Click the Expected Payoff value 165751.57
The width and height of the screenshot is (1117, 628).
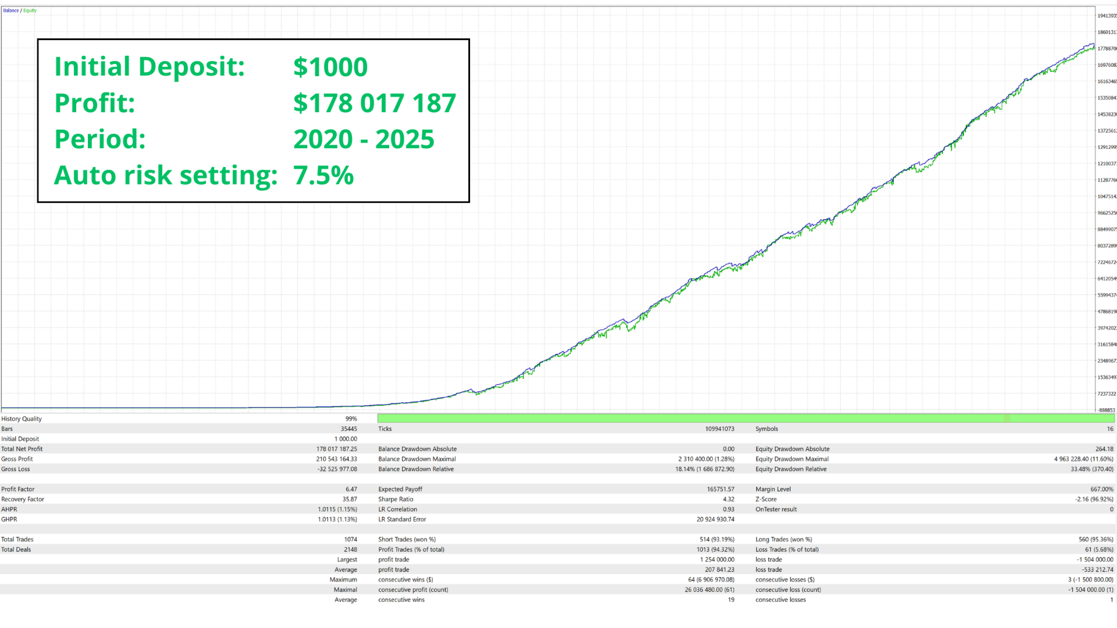click(721, 489)
